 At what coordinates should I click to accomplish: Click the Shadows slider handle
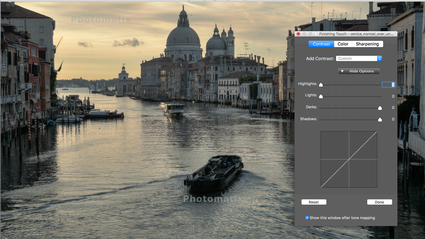point(380,119)
